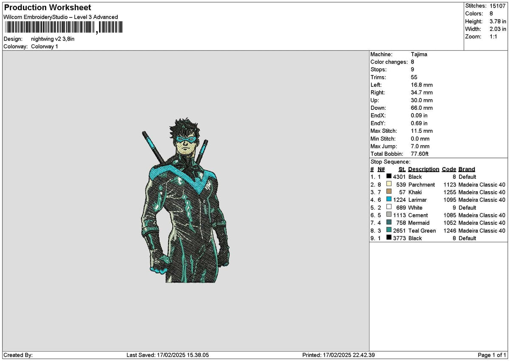Click the 'Created By:' footer label

point(18,355)
